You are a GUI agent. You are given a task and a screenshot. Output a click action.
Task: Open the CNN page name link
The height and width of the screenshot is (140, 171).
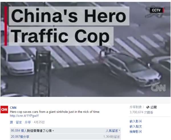point(13,108)
